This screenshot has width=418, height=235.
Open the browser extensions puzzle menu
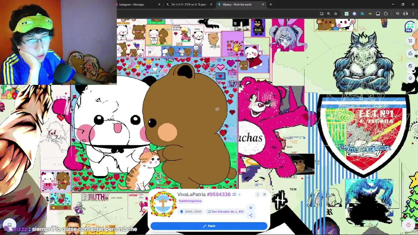386,14
